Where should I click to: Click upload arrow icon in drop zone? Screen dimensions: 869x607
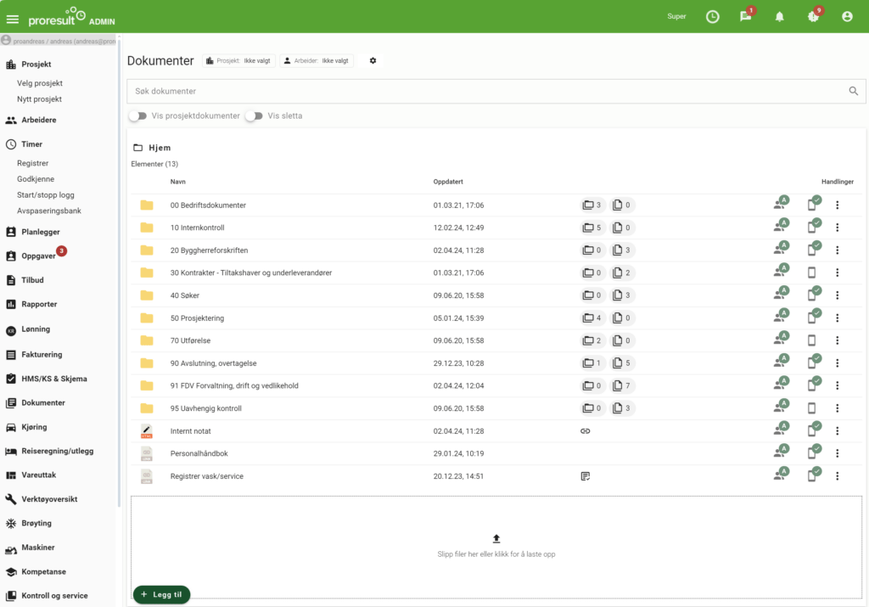[x=496, y=538]
